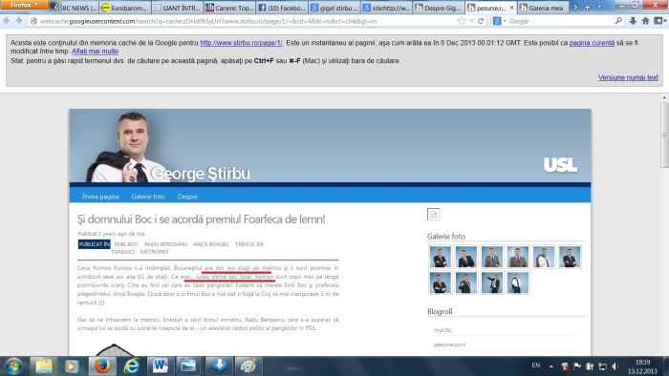Click the scrollbar up arrow

tap(664, 97)
